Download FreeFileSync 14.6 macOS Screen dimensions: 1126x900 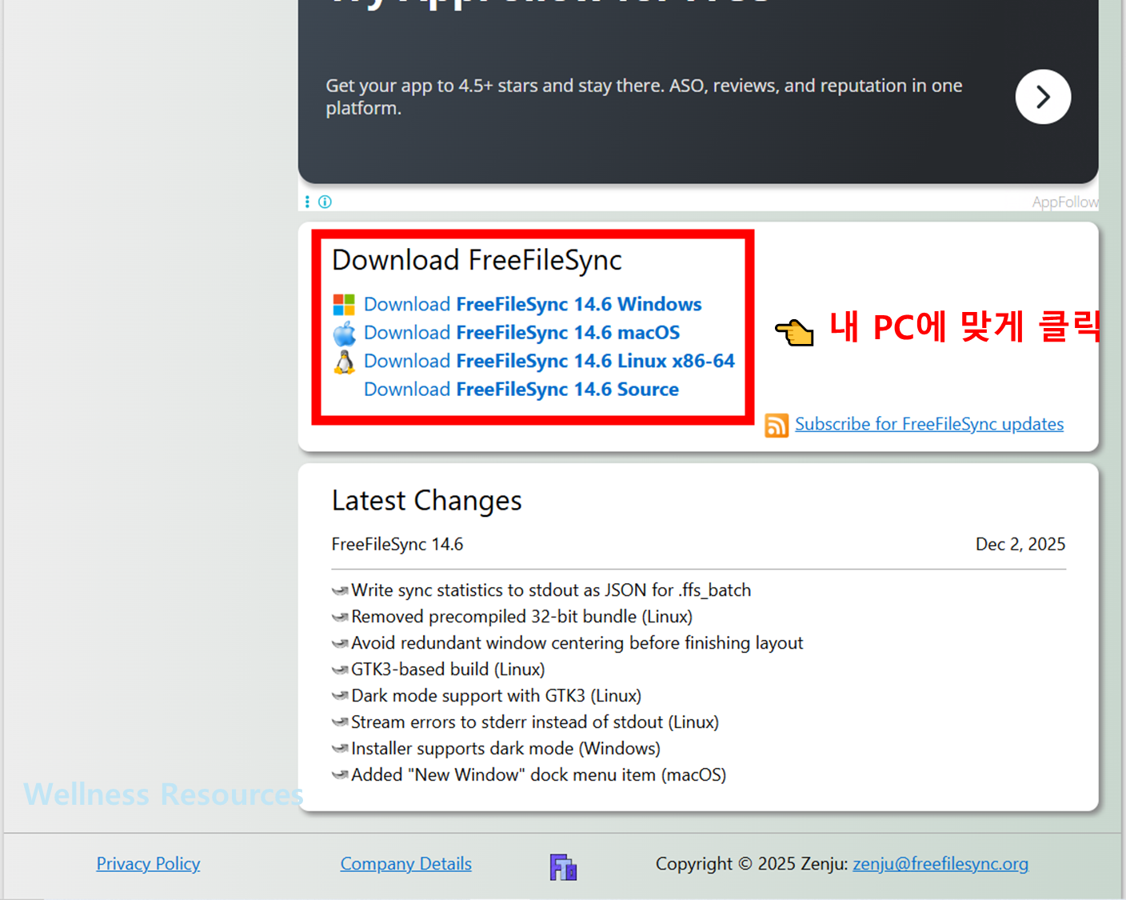click(521, 332)
